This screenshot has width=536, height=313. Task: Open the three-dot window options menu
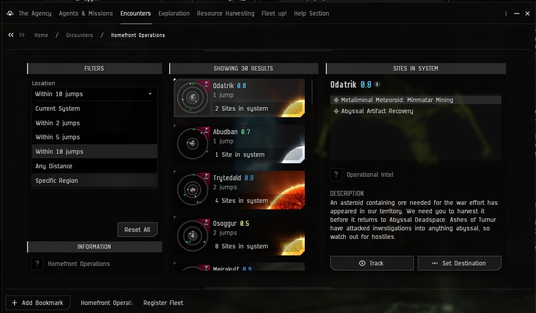506,14
